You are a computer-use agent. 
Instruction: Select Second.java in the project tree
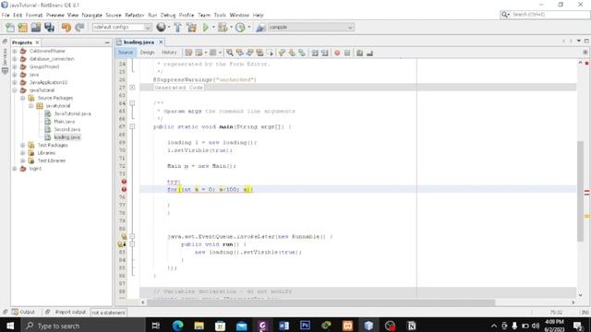pos(66,129)
